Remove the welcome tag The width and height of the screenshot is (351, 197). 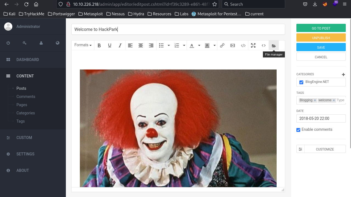tap(334, 100)
